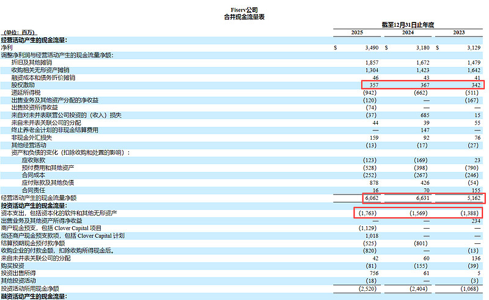This screenshot has height=300, width=489.
Task: Click share-based compensation value 342
Action: [476, 85]
